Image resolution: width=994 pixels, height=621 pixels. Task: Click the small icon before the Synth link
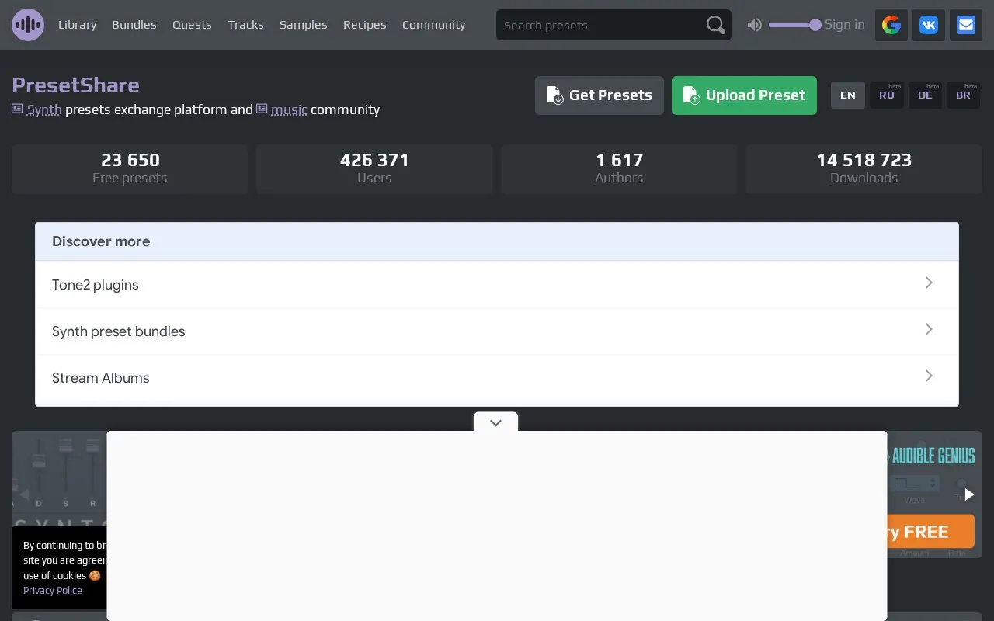[x=17, y=109]
